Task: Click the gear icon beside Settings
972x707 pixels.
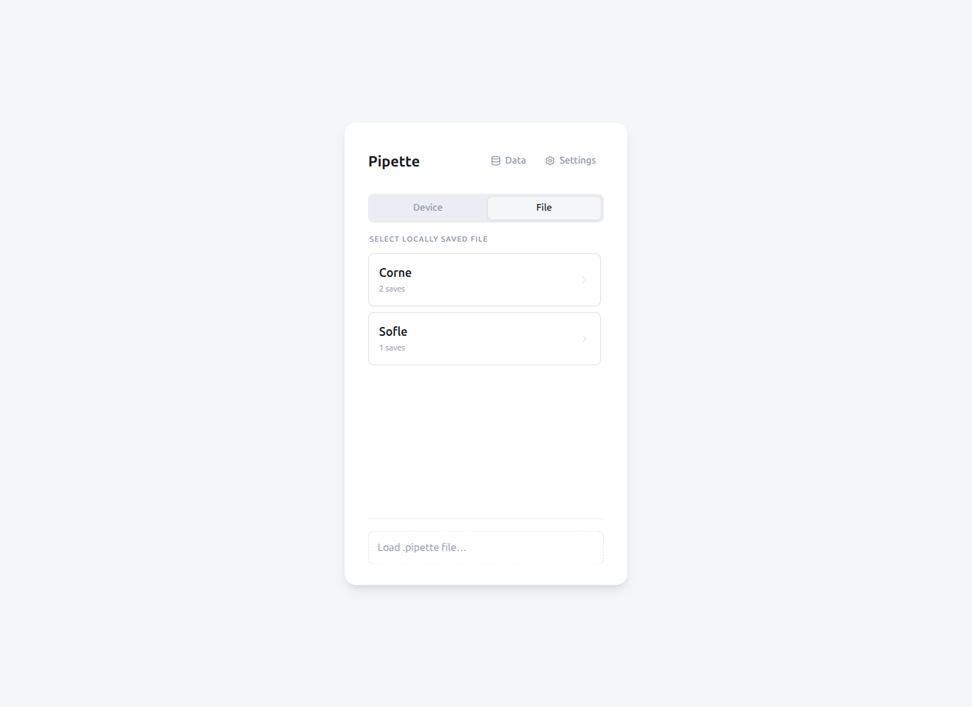Action: pos(549,160)
